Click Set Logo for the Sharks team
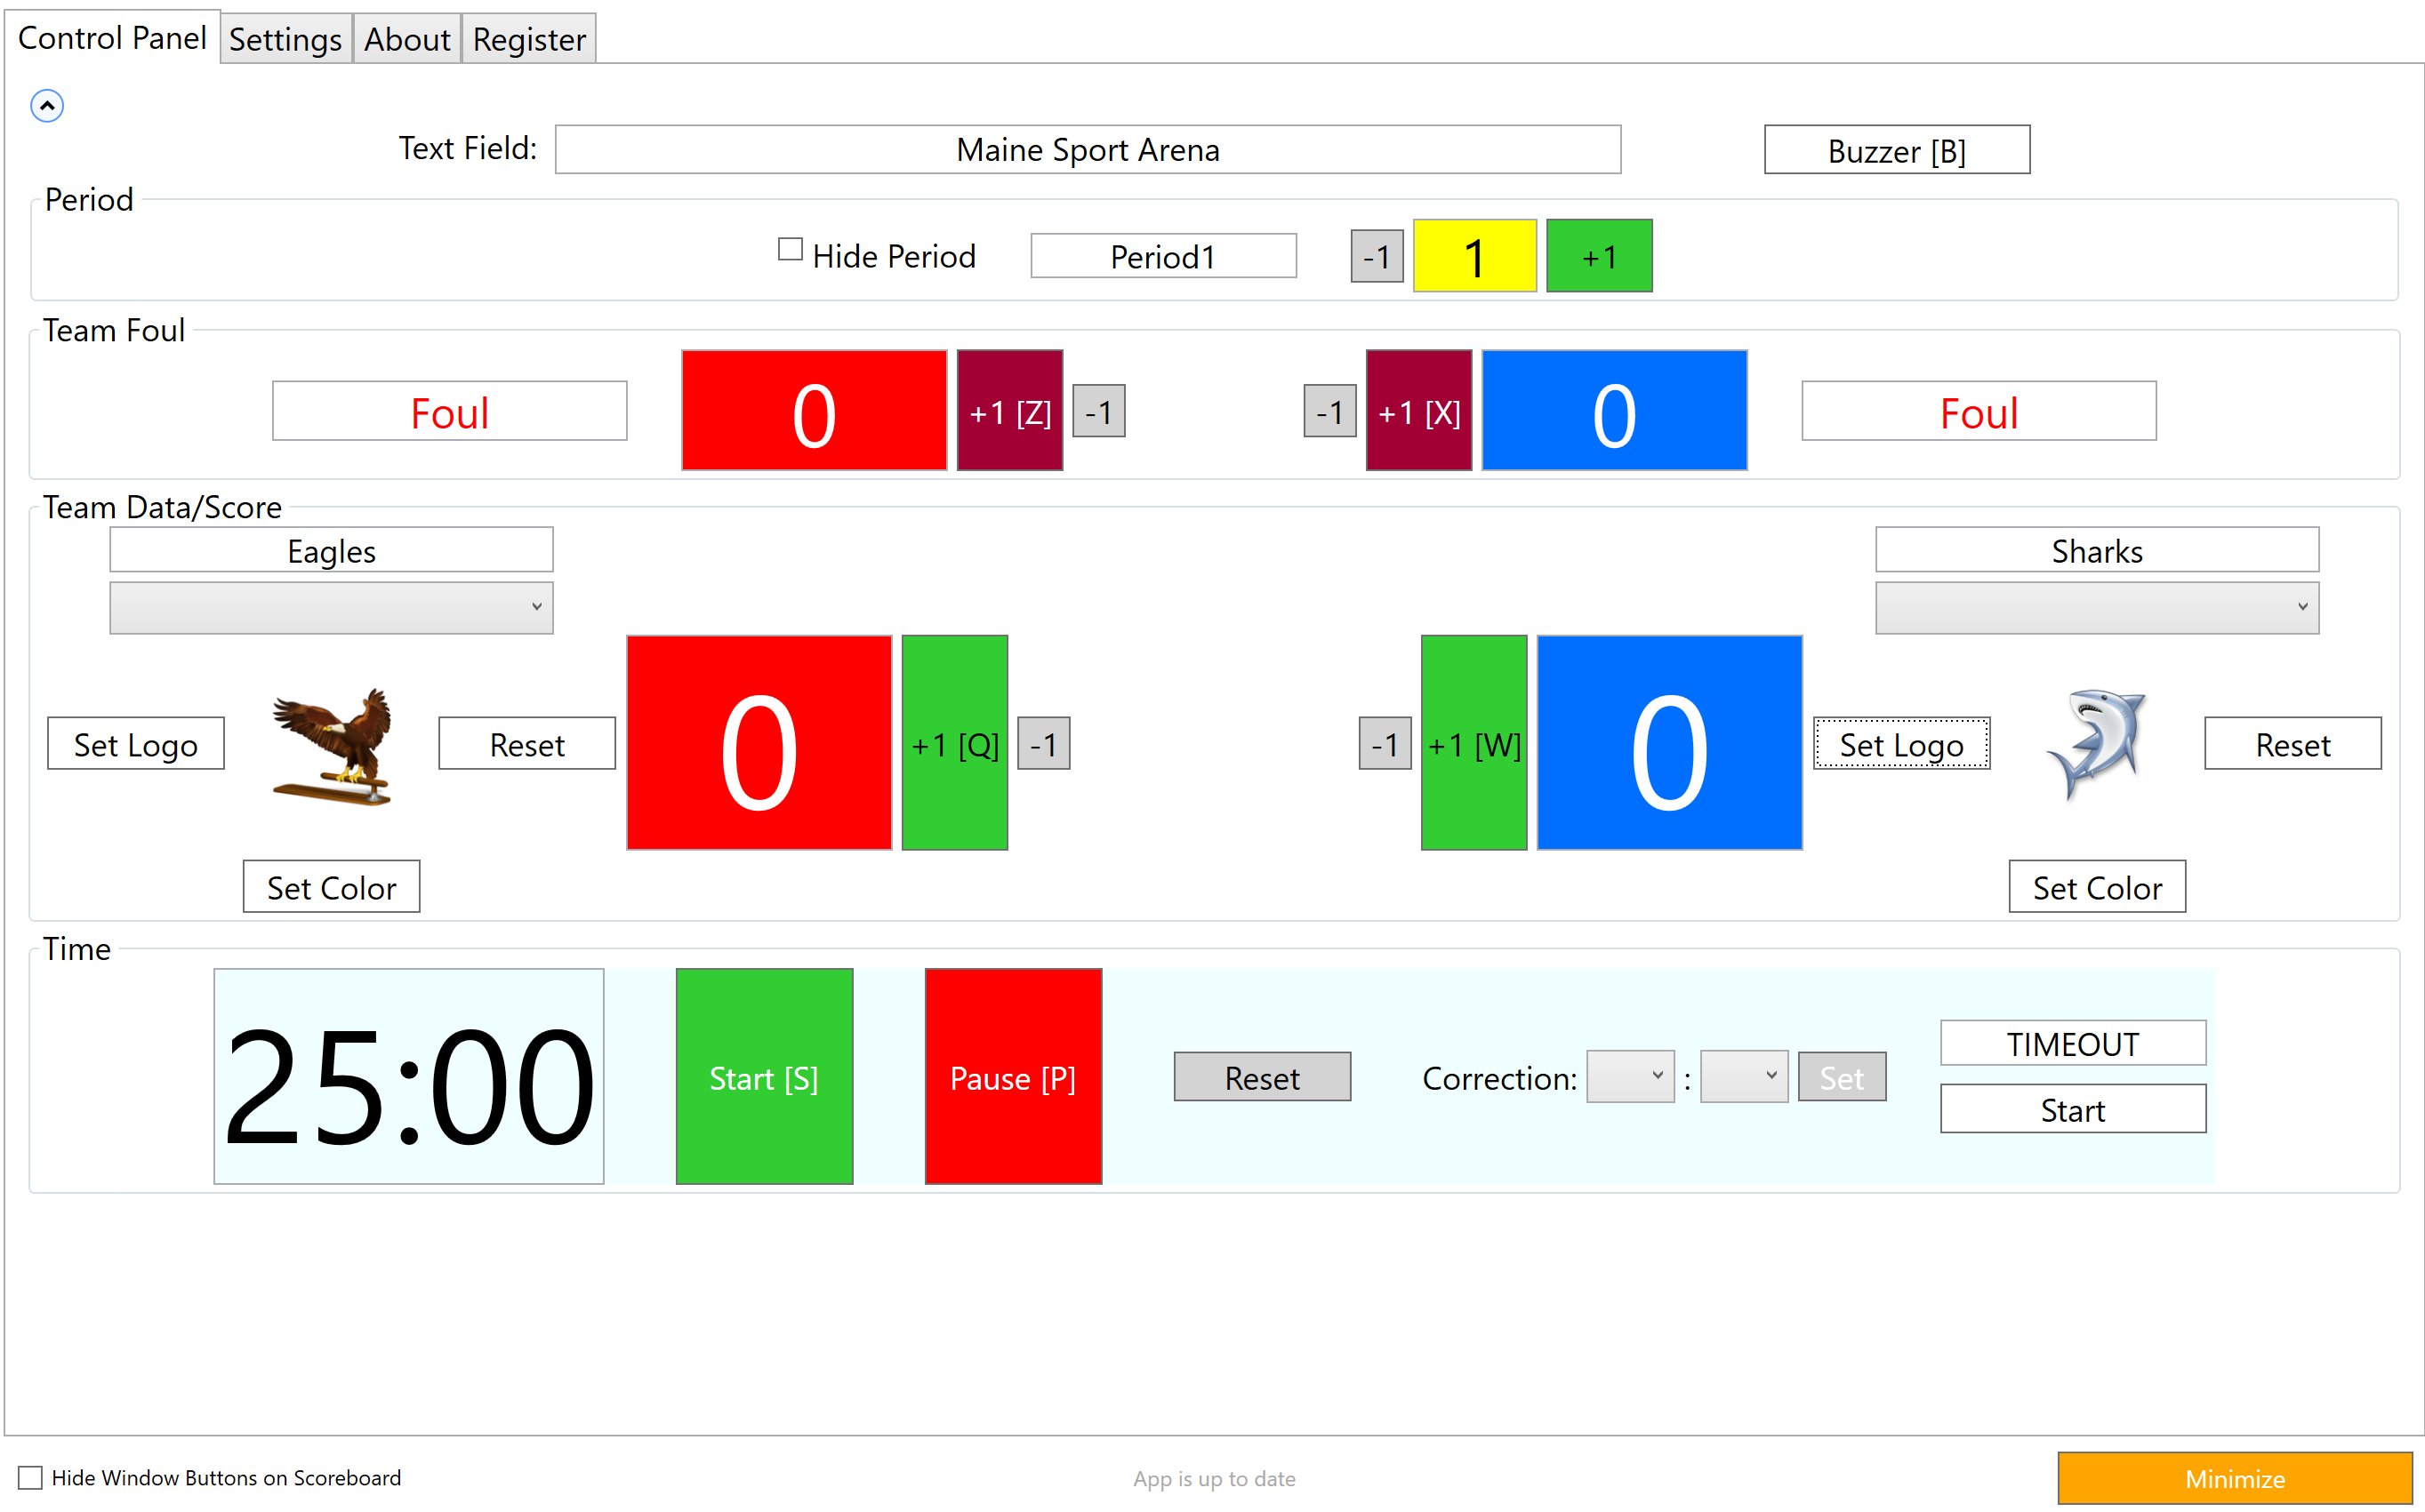Screen dimensions: 2425x1512 [1902, 743]
